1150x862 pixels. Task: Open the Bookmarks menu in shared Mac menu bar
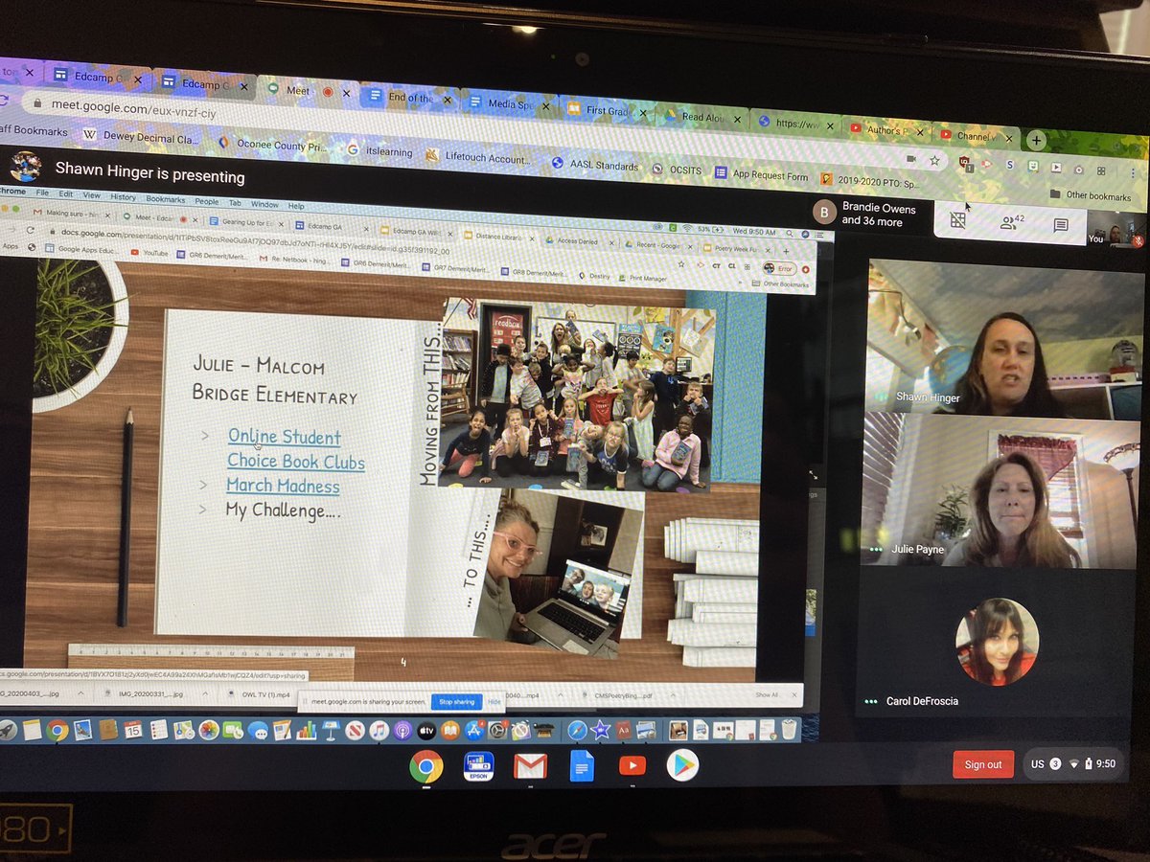pyautogui.click(x=166, y=199)
